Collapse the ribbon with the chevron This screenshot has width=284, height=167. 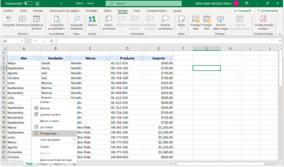click(x=280, y=34)
